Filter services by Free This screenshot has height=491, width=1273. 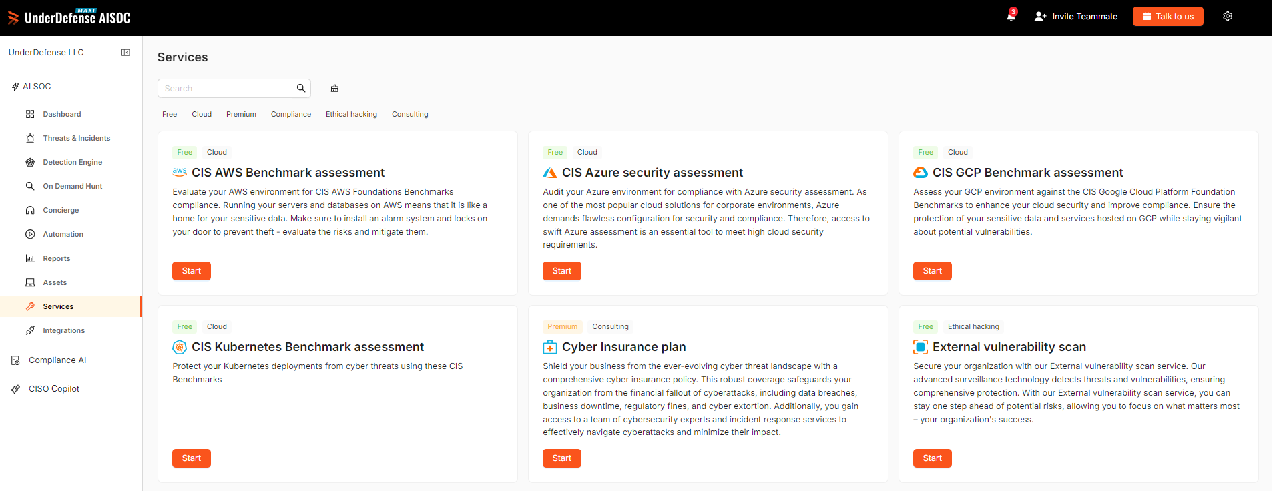(x=170, y=114)
